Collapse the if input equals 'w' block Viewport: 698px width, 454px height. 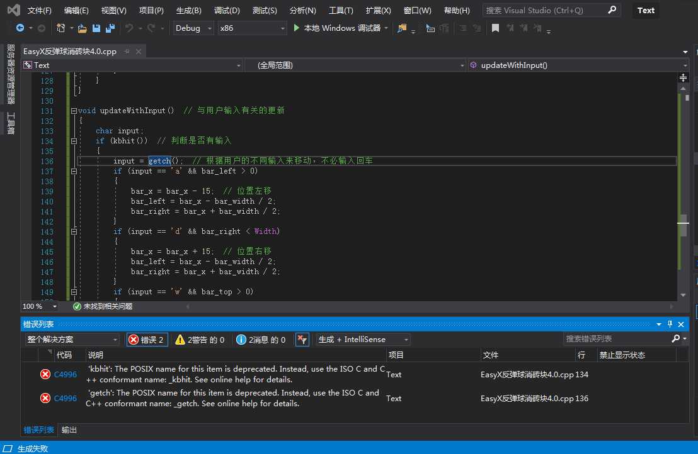(x=74, y=292)
